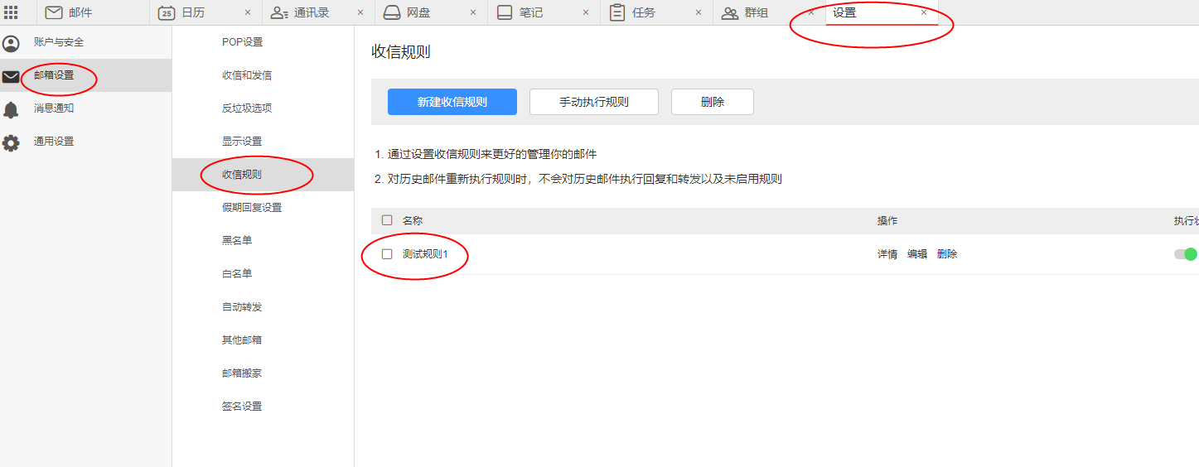Open 详情 for 测试规则1

(x=887, y=254)
